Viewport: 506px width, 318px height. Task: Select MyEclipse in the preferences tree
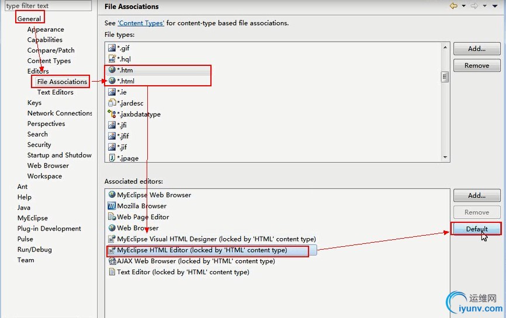click(x=32, y=218)
